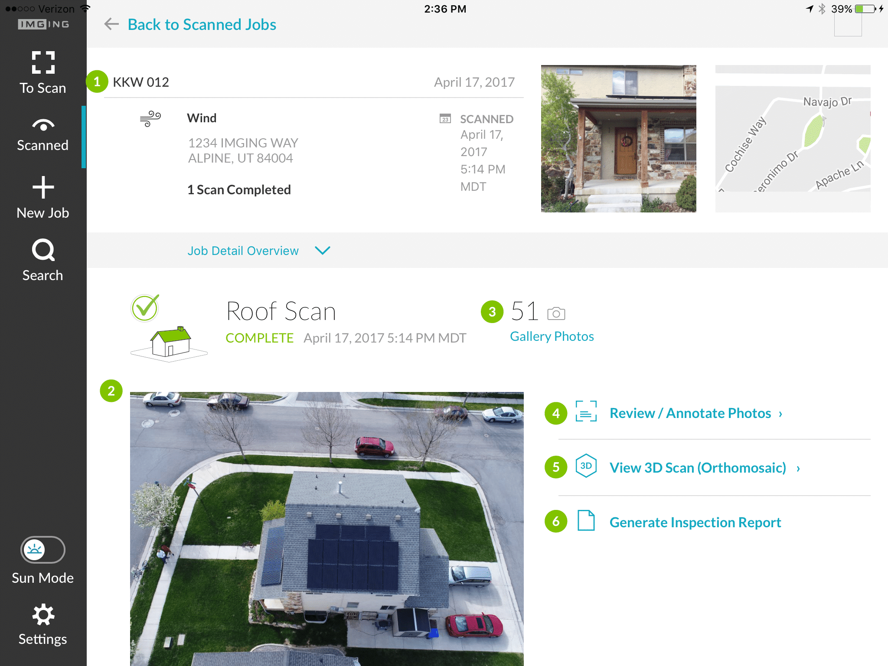Select the Scanned eye icon
The image size is (888, 666).
(43, 125)
